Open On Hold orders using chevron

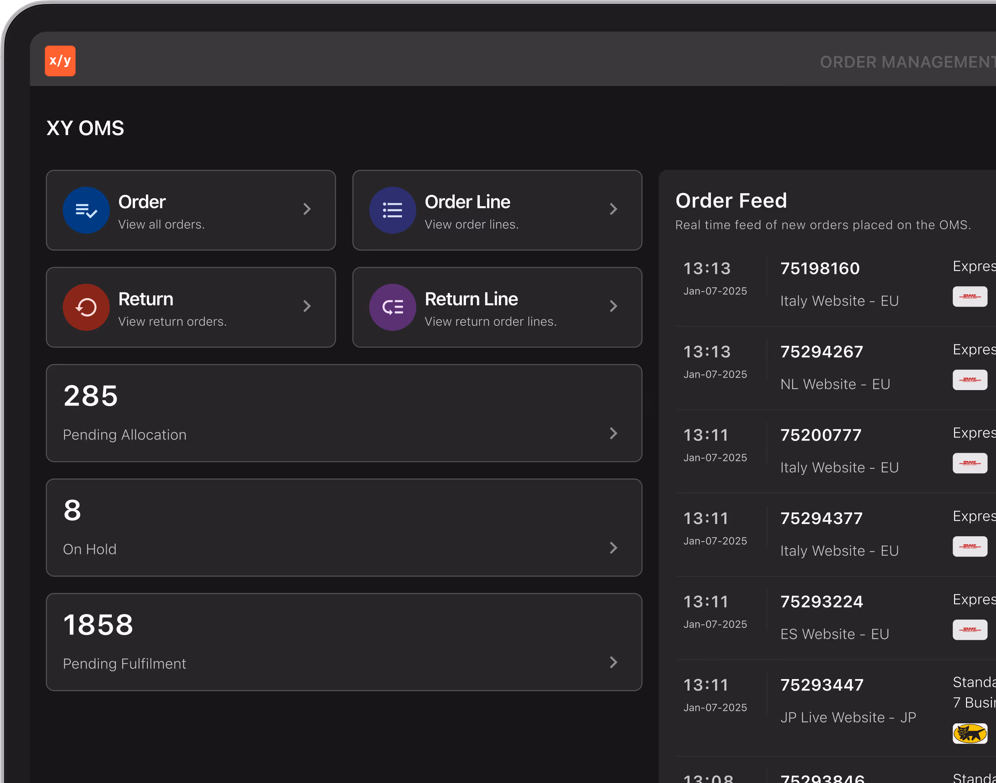(613, 548)
